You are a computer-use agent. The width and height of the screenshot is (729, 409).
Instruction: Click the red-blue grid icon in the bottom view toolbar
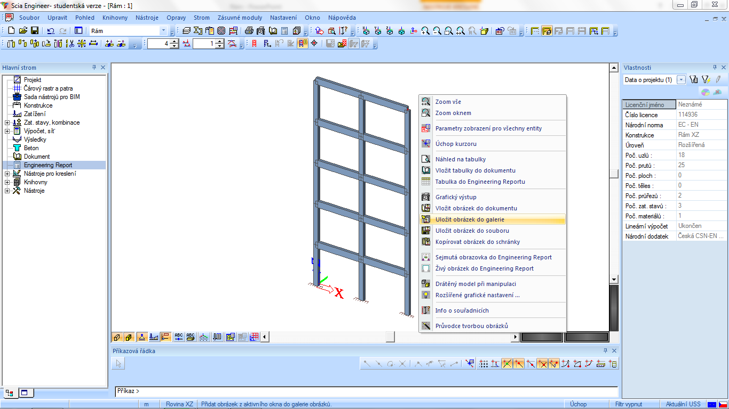tap(254, 337)
